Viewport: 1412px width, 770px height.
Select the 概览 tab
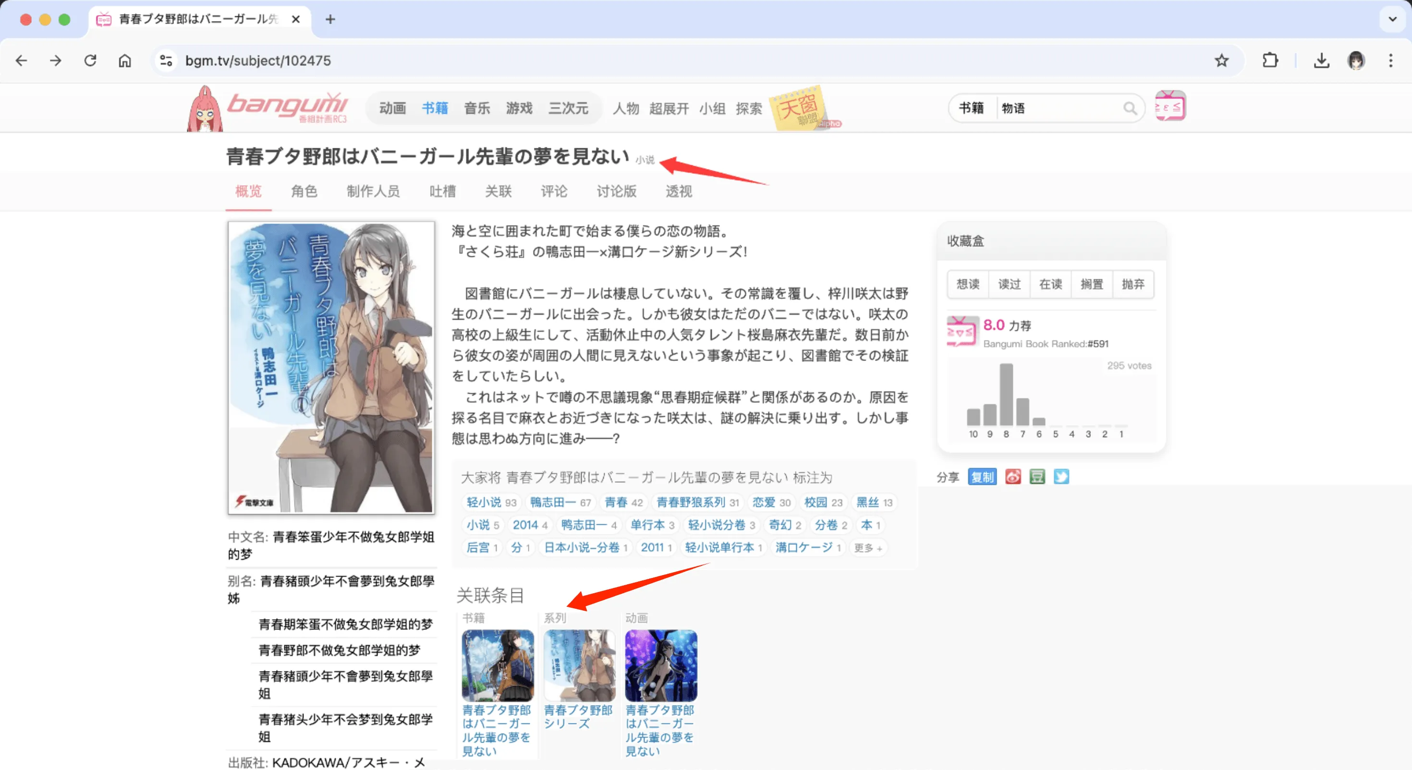248,191
